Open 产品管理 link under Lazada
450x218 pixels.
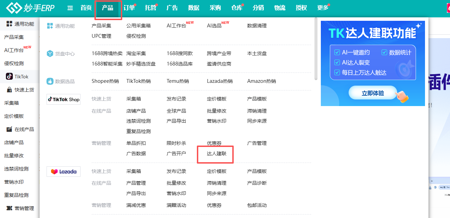tap(136, 183)
